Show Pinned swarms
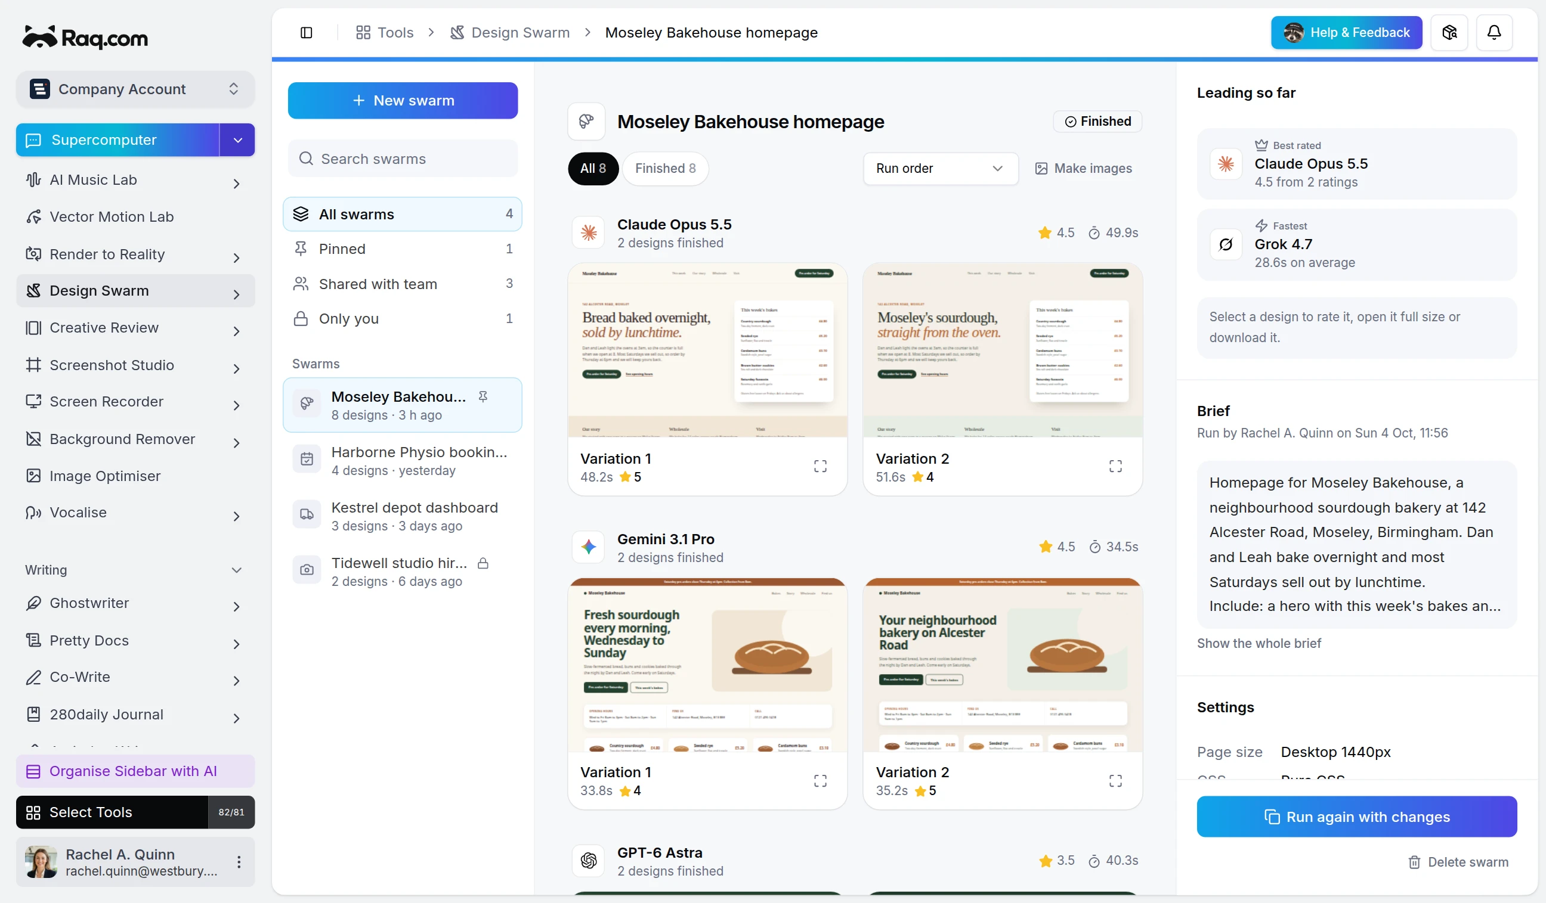The image size is (1546, 903). (402, 249)
